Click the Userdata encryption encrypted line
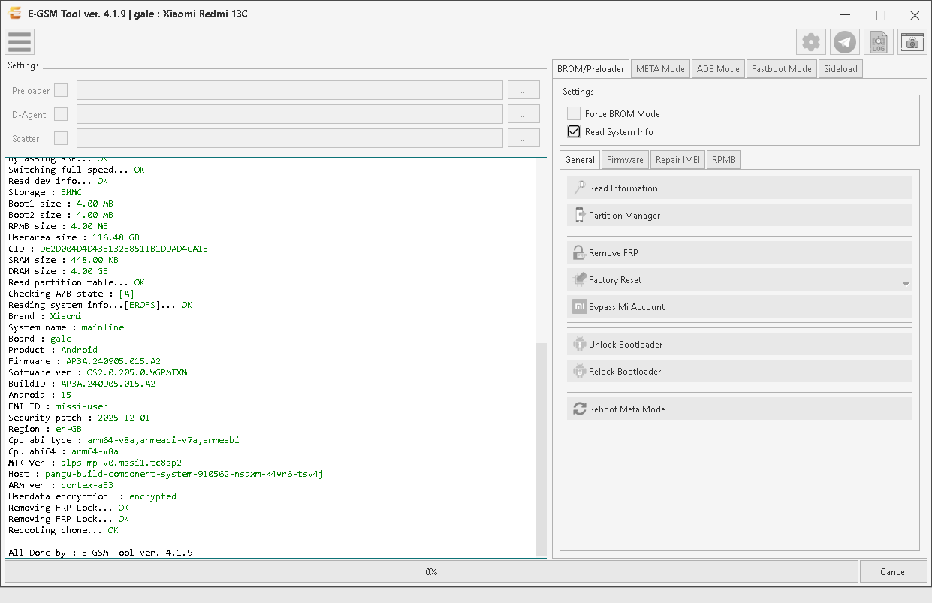 pyautogui.click(x=92, y=496)
